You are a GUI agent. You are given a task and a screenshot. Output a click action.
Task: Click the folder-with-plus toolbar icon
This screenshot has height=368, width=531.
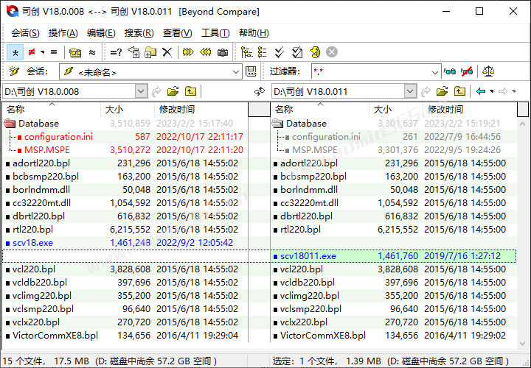(x=150, y=52)
